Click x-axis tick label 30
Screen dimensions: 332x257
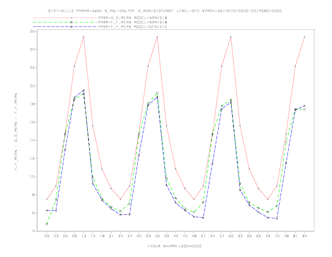(x=139, y=236)
